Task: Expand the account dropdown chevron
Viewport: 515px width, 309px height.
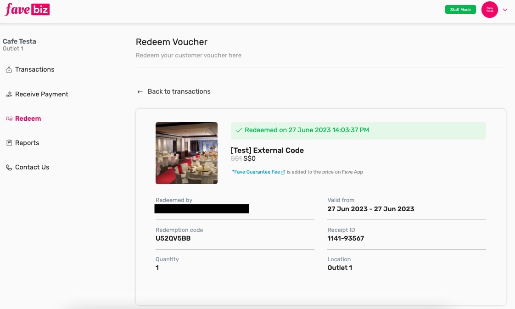Action: click(505, 10)
